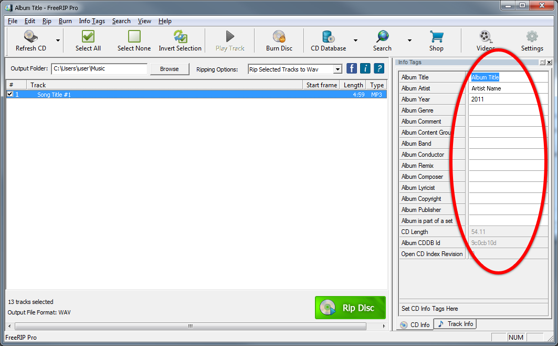The height and width of the screenshot is (346, 558).
Task: Open the Info Tags menu
Action: point(92,21)
